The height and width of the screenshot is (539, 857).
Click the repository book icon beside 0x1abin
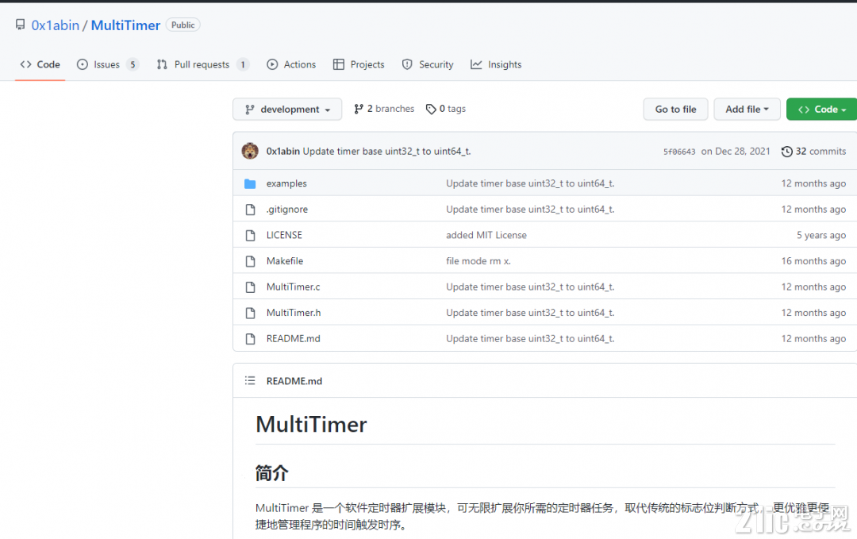[20, 25]
